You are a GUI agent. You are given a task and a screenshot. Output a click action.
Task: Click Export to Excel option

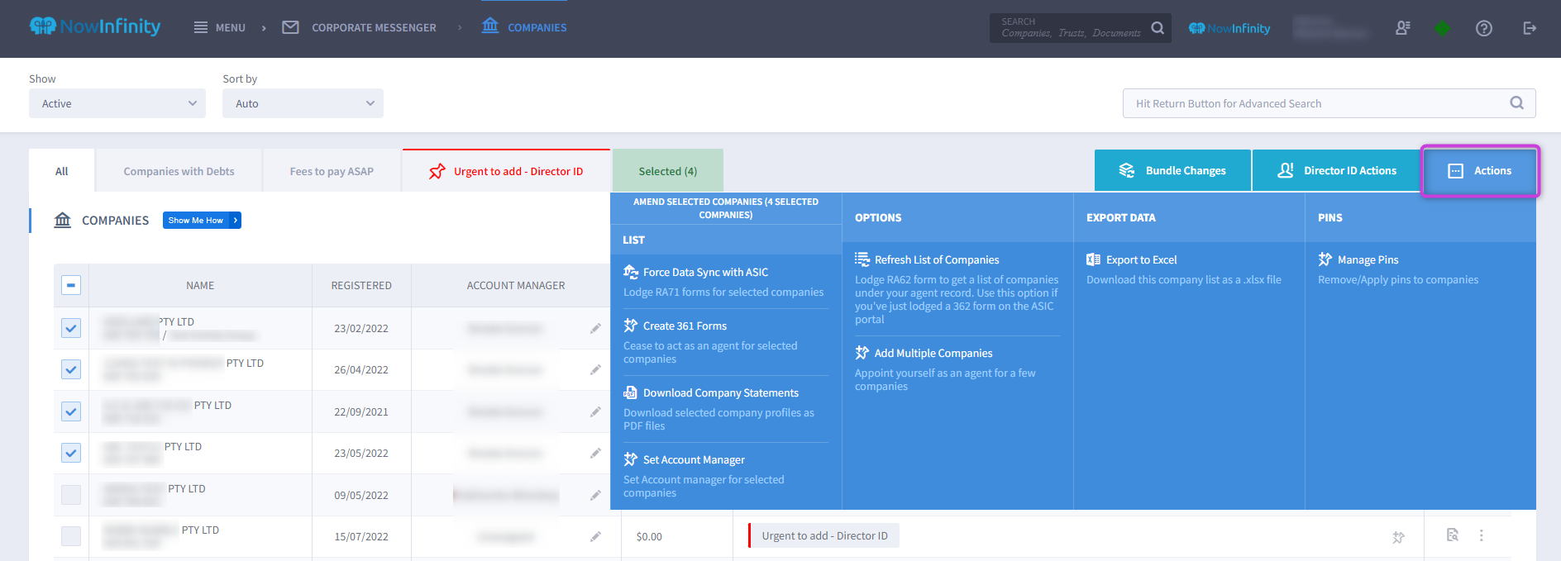pos(1141,259)
